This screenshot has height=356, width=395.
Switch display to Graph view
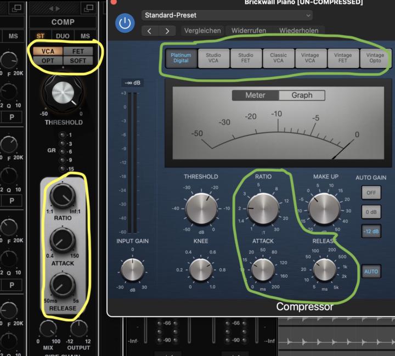tap(302, 95)
